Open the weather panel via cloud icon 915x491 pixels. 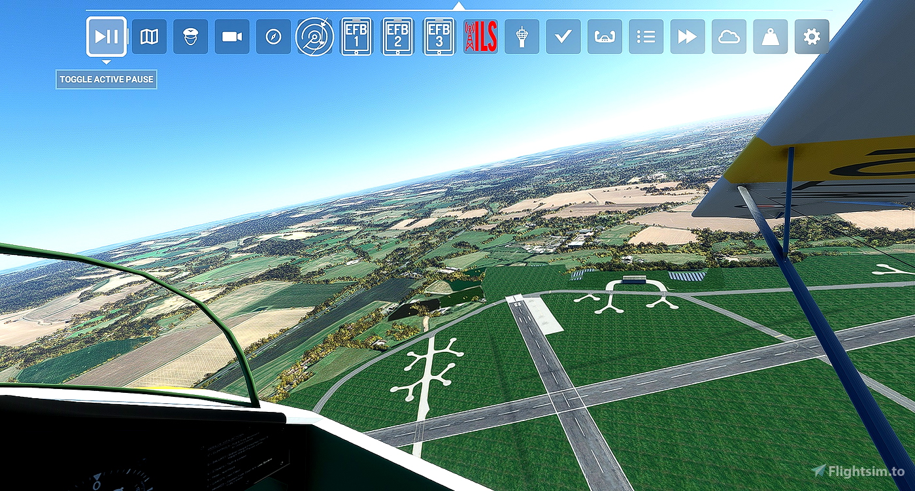point(729,37)
